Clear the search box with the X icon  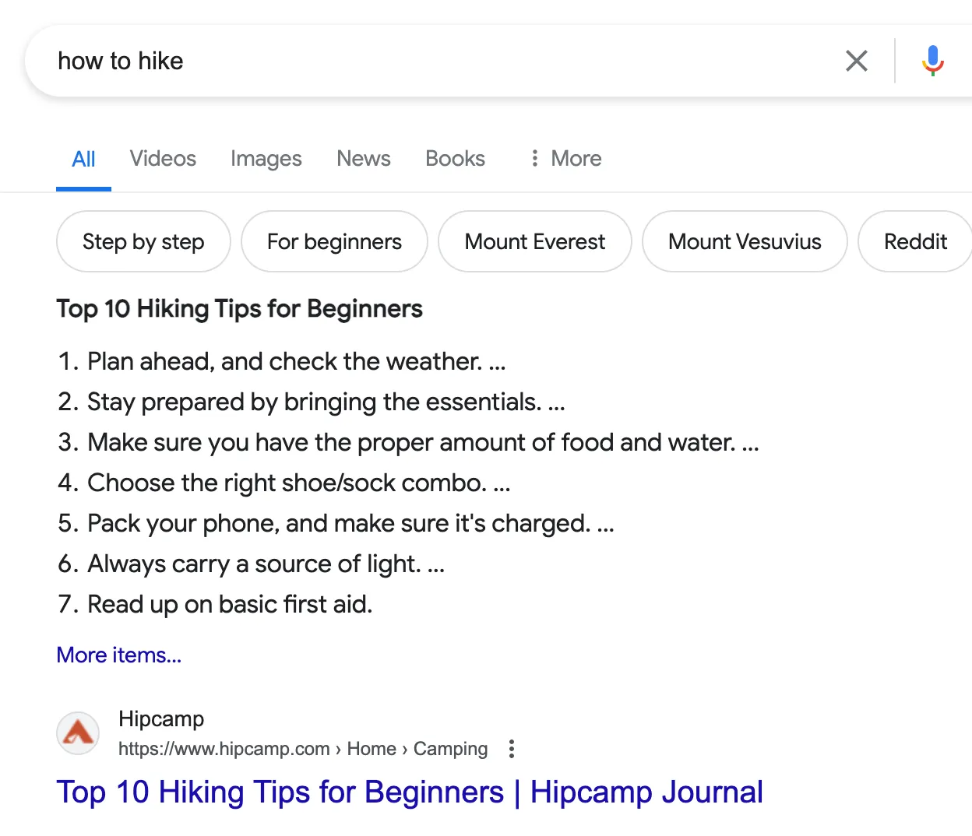[x=856, y=61]
